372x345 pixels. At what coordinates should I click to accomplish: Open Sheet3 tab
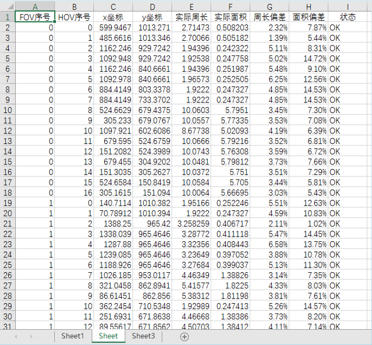pos(143,336)
